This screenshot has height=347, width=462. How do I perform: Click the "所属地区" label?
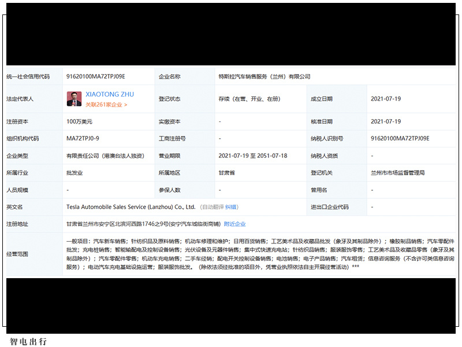pyautogui.click(x=170, y=173)
